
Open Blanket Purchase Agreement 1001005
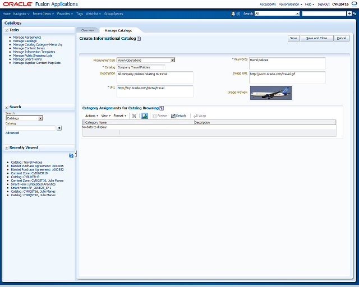[38, 166]
